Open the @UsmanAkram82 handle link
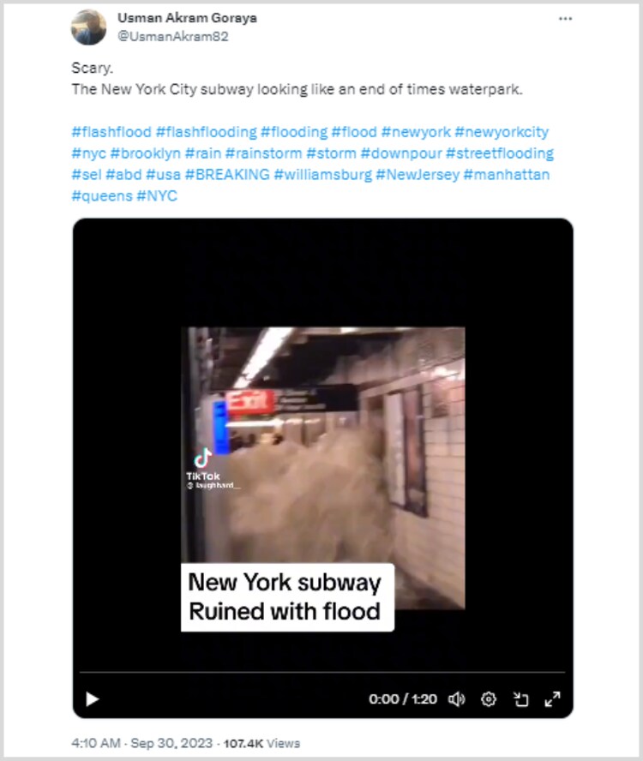Image resolution: width=643 pixels, height=761 pixels. click(173, 36)
